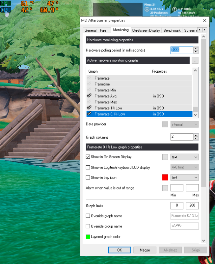Toggle the Framerate 1% Low checkmark
This screenshot has height=264, width=215.
[89, 108]
